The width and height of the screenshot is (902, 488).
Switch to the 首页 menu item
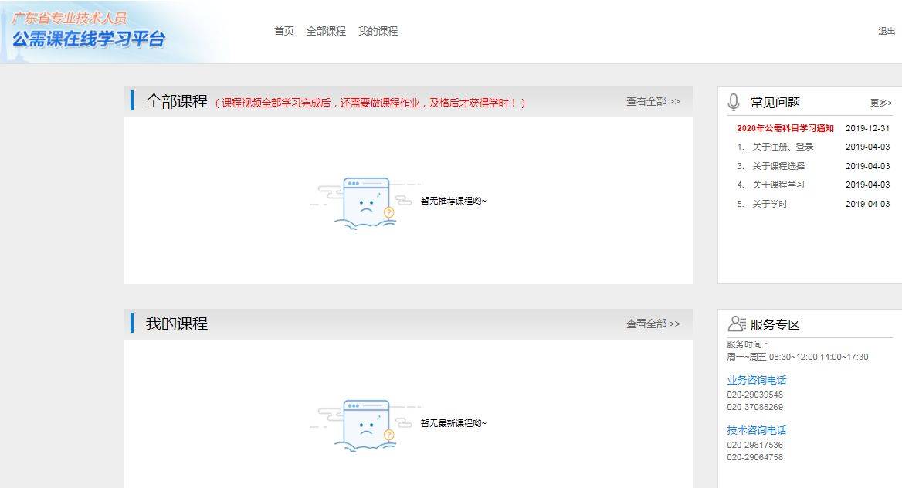coord(283,31)
